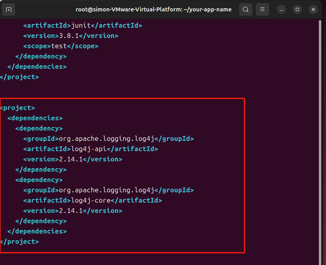
Task: Click the log4j-api artifactId line
Action: coord(91,149)
